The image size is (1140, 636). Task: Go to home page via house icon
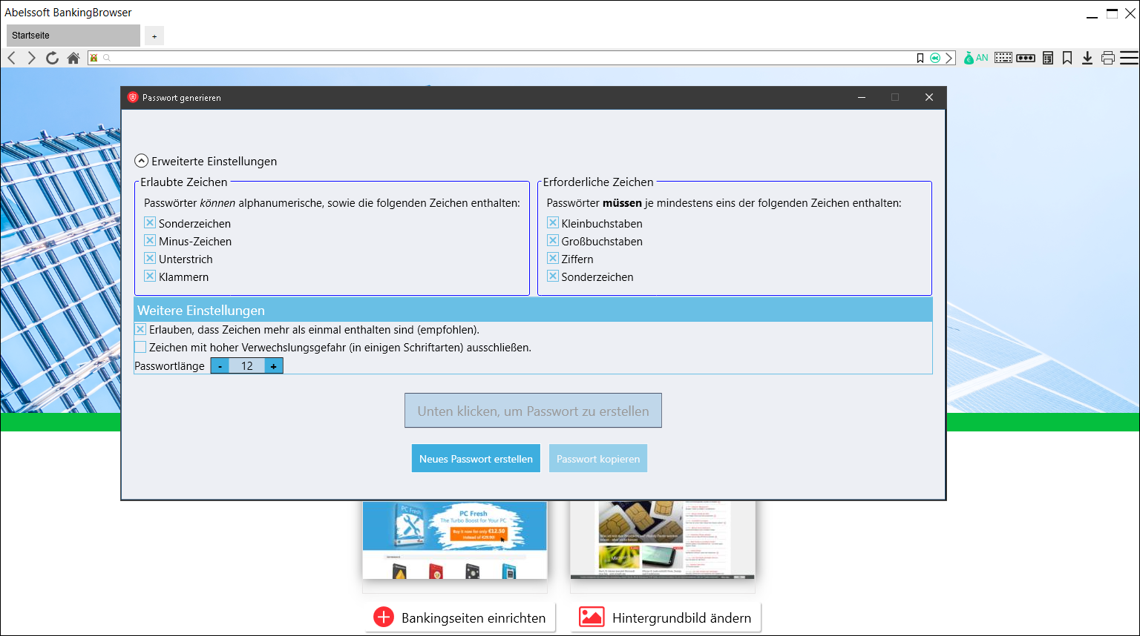pos(73,58)
